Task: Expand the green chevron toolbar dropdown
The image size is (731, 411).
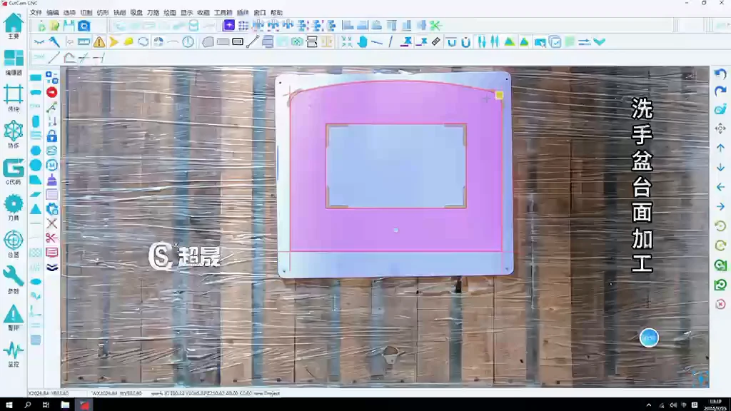Action: [600, 42]
